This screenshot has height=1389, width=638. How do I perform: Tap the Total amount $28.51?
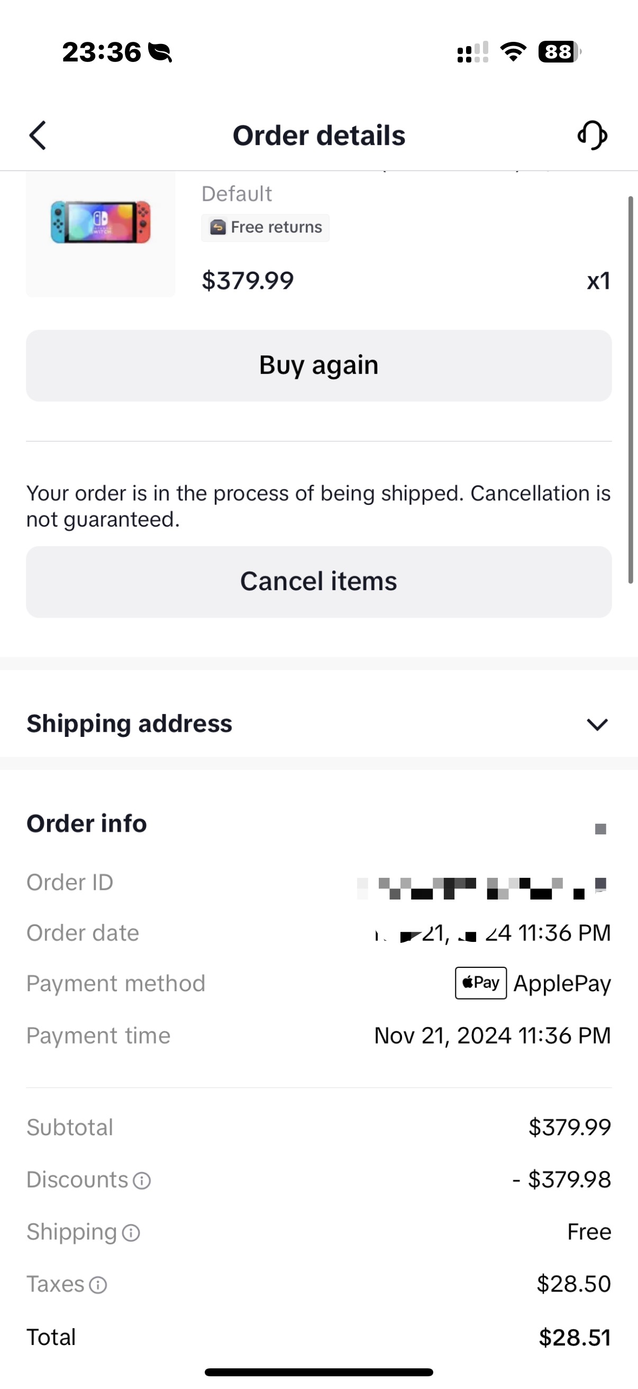pyautogui.click(x=575, y=1337)
